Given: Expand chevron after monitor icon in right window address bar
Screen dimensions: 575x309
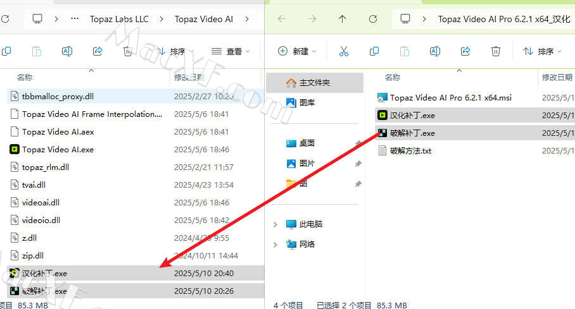Looking at the screenshot, I should [424, 19].
